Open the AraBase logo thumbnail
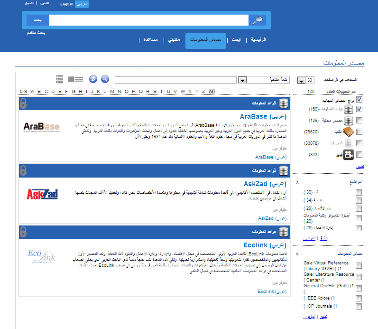 tap(41, 127)
